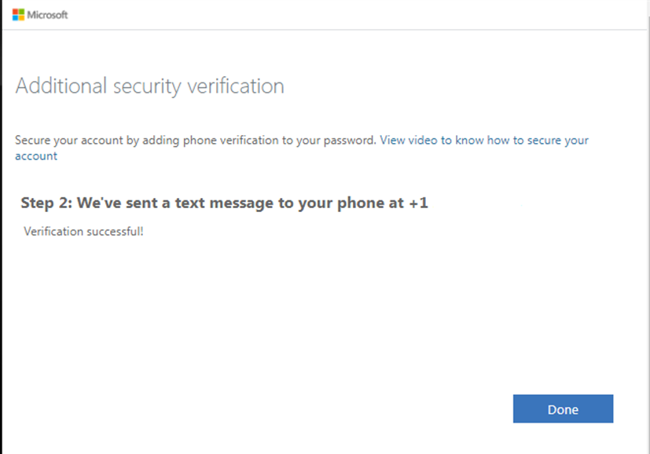Click the yellow square in Microsoft logo
Viewport: 650px width, 454px height.
[x=21, y=17]
